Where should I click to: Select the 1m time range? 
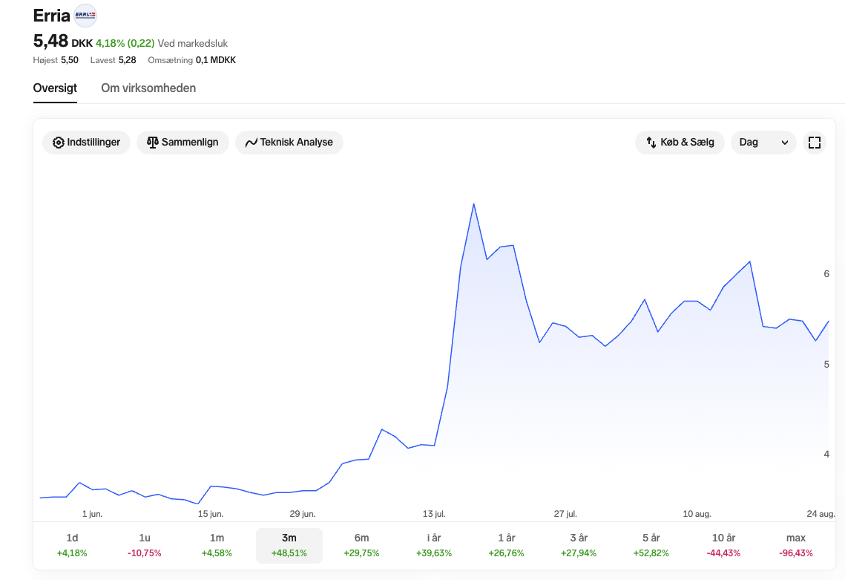(x=217, y=546)
